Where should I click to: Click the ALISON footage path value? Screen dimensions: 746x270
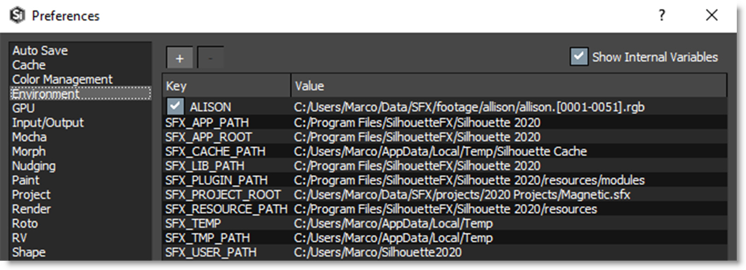tap(469, 107)
